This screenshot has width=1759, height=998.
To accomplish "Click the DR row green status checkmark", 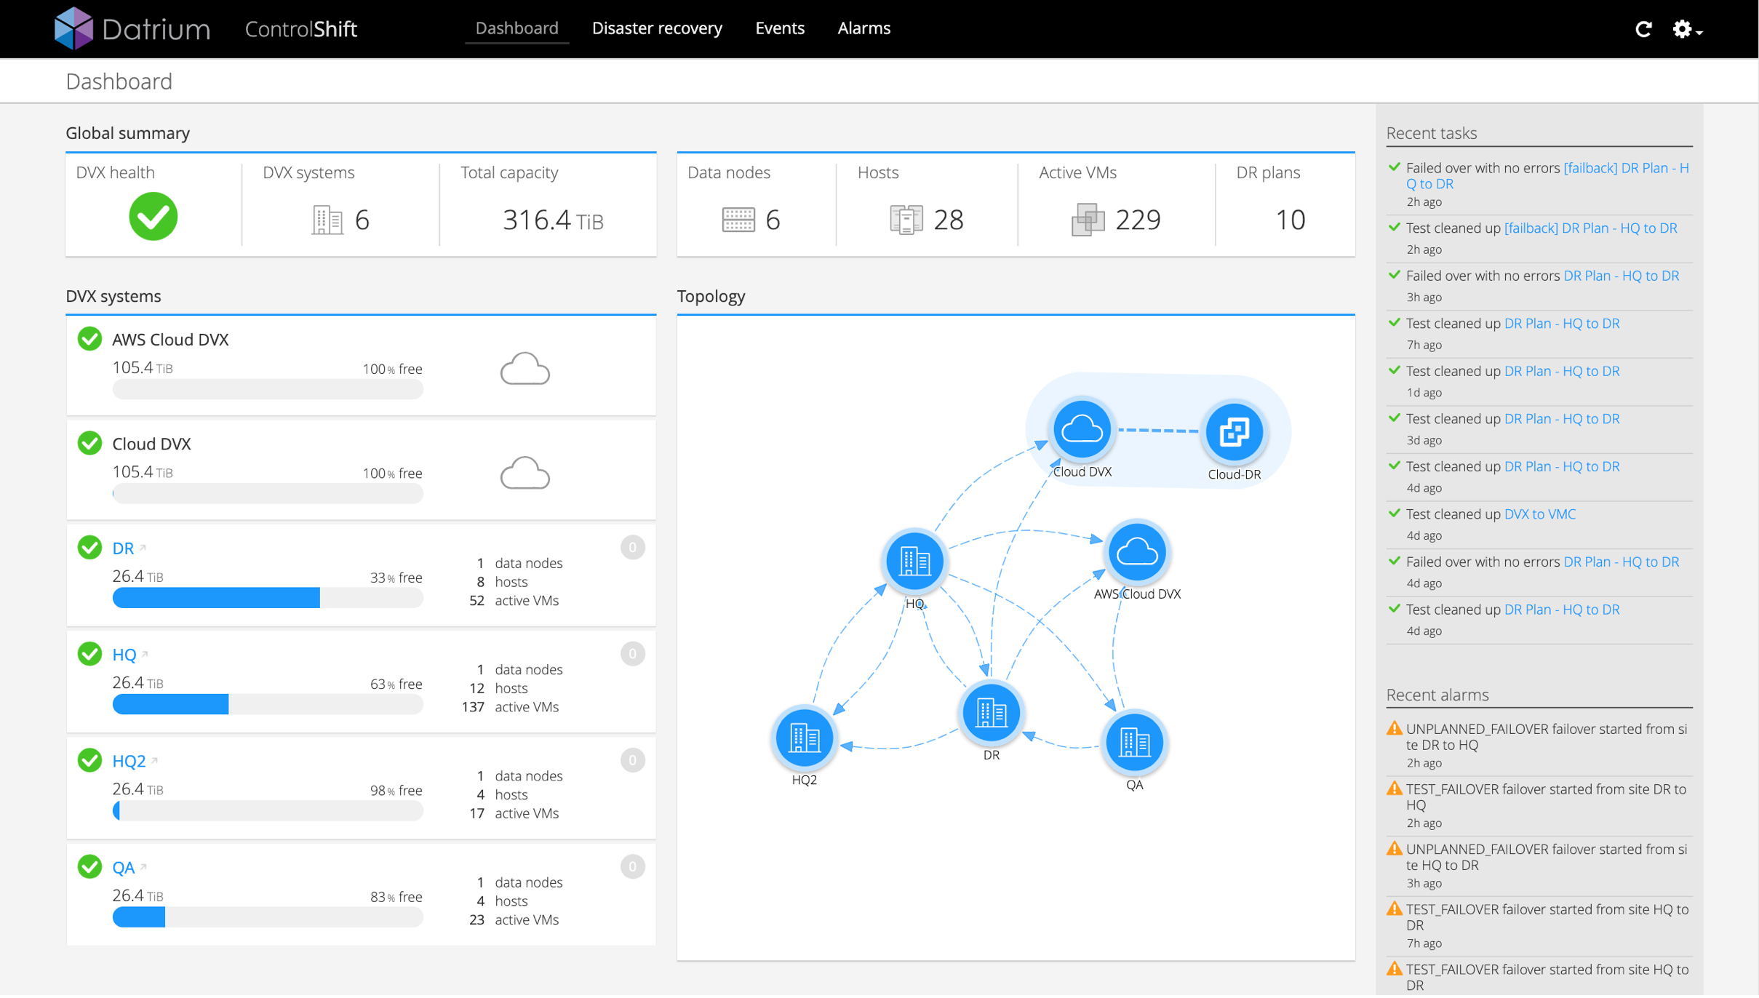I will coord(89,547).
